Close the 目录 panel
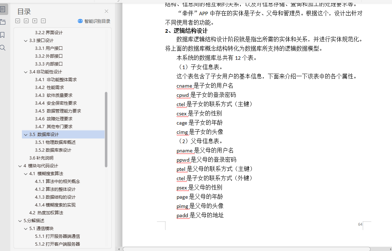The width and height of the screenshot is (392, 251). click(x=107, y=11)
